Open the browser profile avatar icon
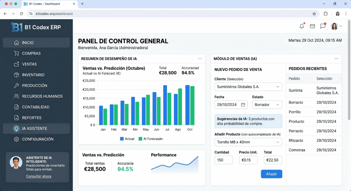This screenshot has height=191, width=351. pyautogui.click(x=338, y=14)
